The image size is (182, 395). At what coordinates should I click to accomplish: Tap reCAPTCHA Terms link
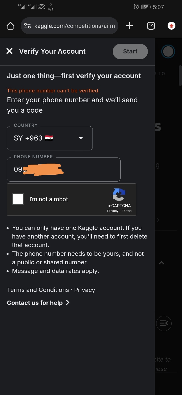coord(127,211)
